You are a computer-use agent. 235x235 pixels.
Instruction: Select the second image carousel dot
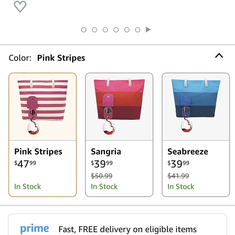point(95,30)
